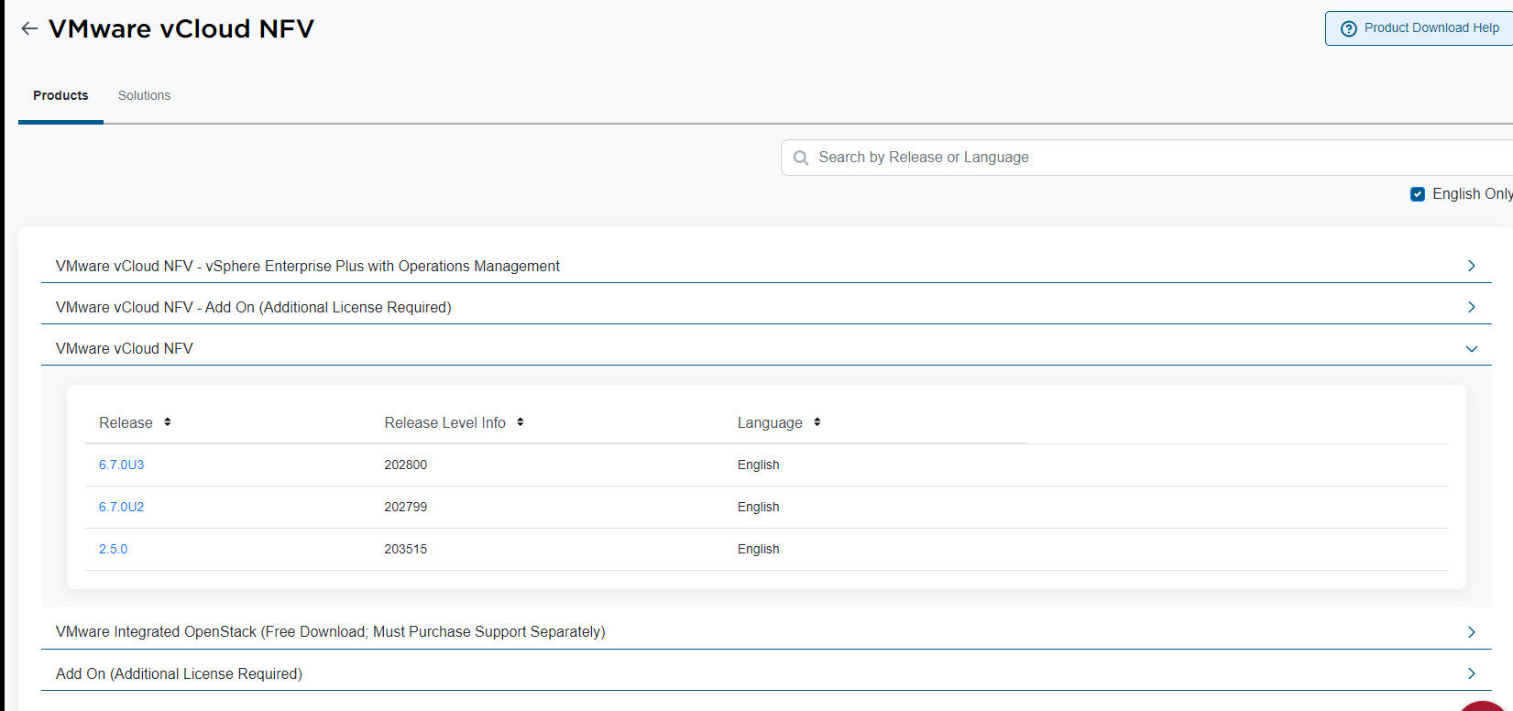Sort by Language column arrows
The image size is (1513, 711).
point(817,422)
